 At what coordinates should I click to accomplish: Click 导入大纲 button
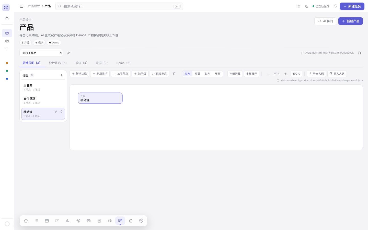pos(337,74)
